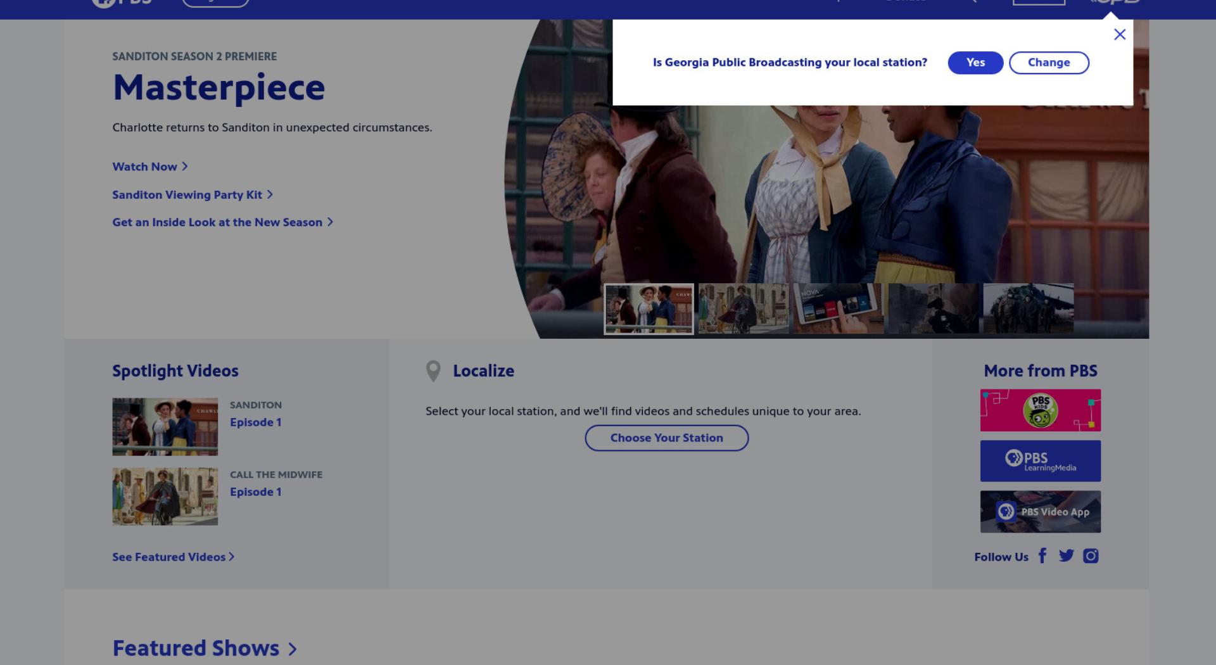
Task: Open PBS Facebook page icon
Action: (x=1042, y=556)
